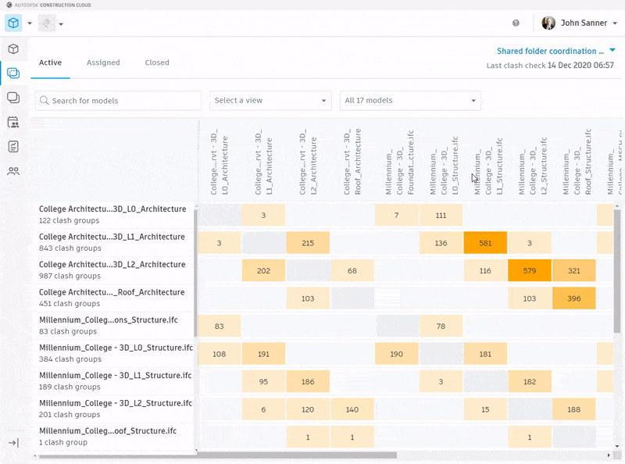Expand the project selector dropdown arrow
625x464 pixels.
click(x=61, y=24)
